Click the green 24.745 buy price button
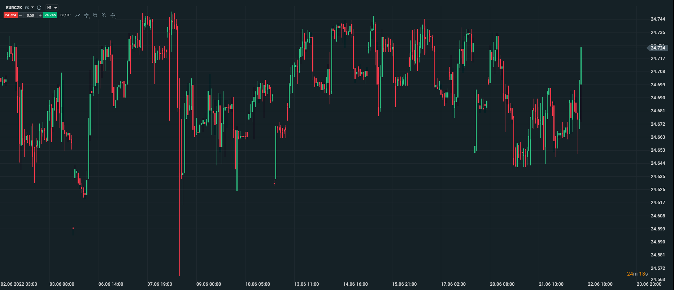674x290 pixels. pos(50,15)
